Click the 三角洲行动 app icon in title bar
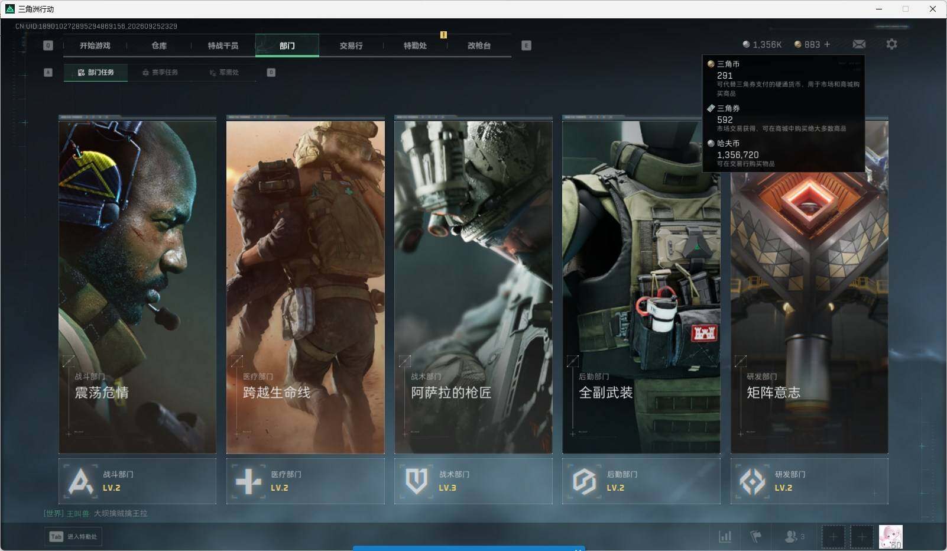Viewport: 947px width, 551px height. pos(9,9)
